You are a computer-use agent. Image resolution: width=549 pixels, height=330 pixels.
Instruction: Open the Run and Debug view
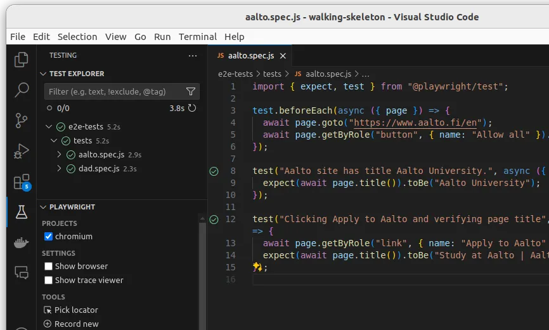(x=22, y=151)
